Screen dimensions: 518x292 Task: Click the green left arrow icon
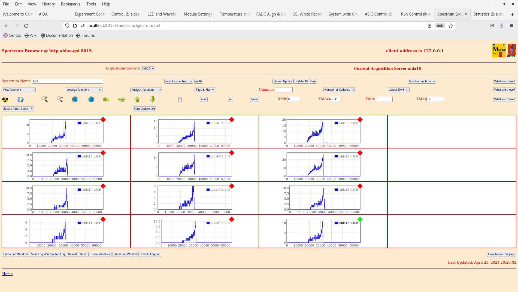pos(106,99)
